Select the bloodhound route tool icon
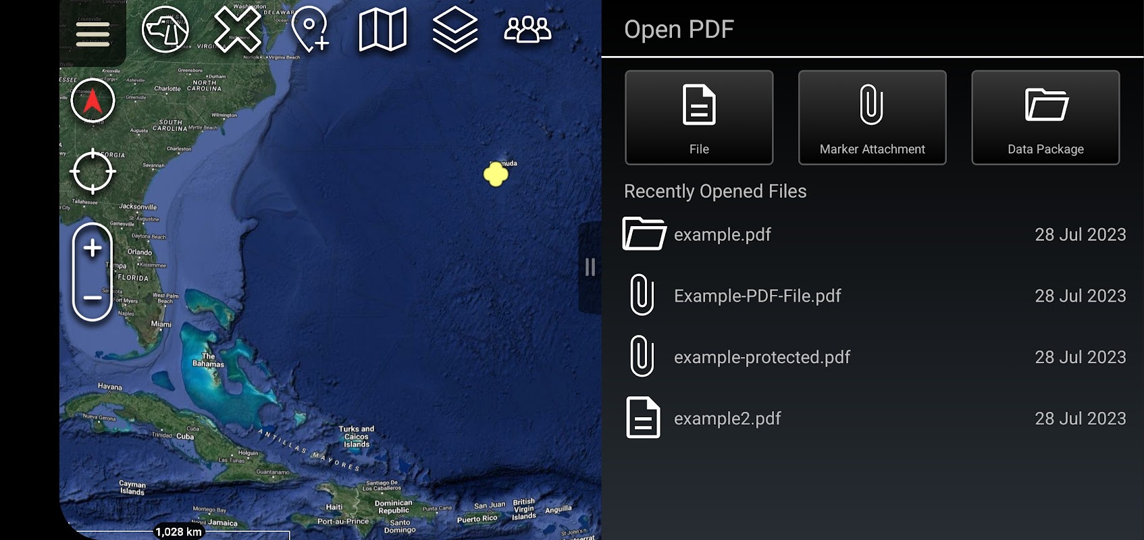The image size is (1144, 540). point(165,30)
